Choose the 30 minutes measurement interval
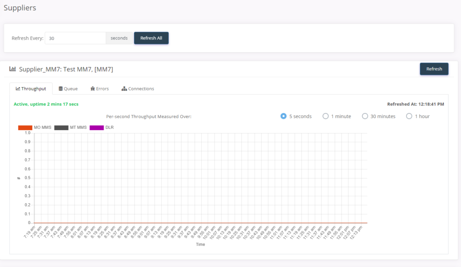461x267 pixels. pos(365,116)
